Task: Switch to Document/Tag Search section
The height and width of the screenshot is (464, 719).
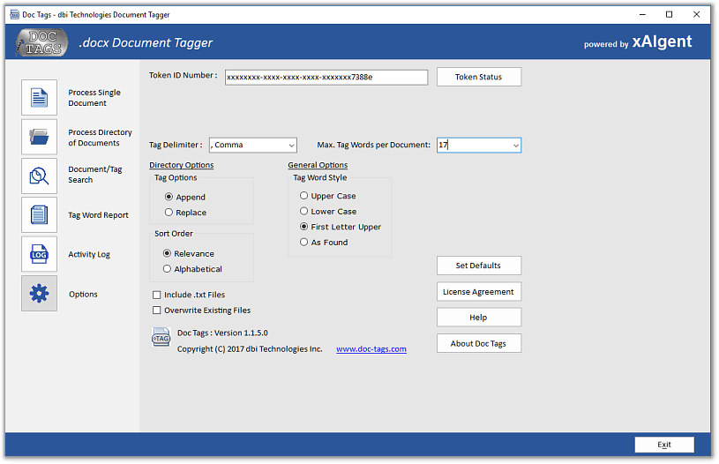Action: click(x=95, y=175)
